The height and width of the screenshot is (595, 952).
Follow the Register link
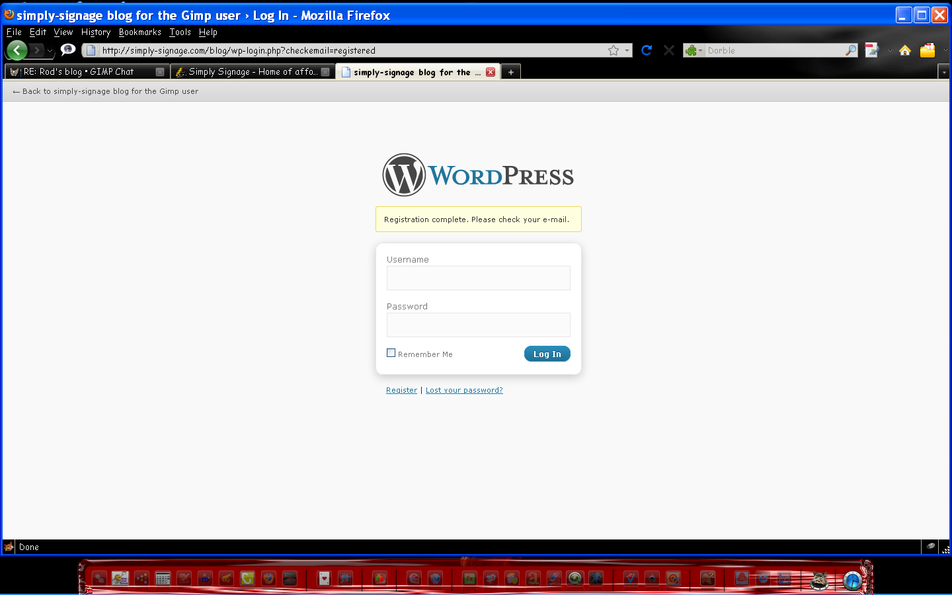pyautogui.click(x=401, y=390)
